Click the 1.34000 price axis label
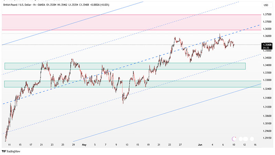Viewport: 275px width, 155px height. pyautogui.click(x=267, y=65)
